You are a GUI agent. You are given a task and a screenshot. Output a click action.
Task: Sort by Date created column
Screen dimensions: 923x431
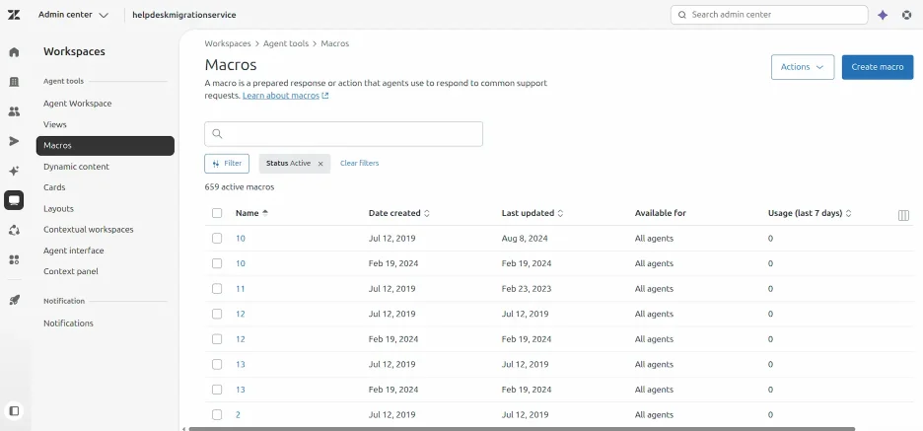[x=399, y=213]
